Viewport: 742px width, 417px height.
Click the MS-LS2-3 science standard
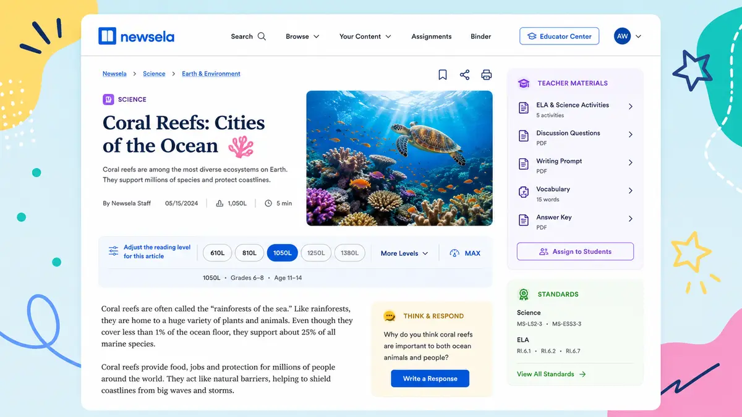tap(529, 324)
